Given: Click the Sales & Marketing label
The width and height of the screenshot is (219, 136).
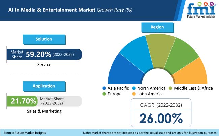Looking at the screenshot, I should (44, 111).
